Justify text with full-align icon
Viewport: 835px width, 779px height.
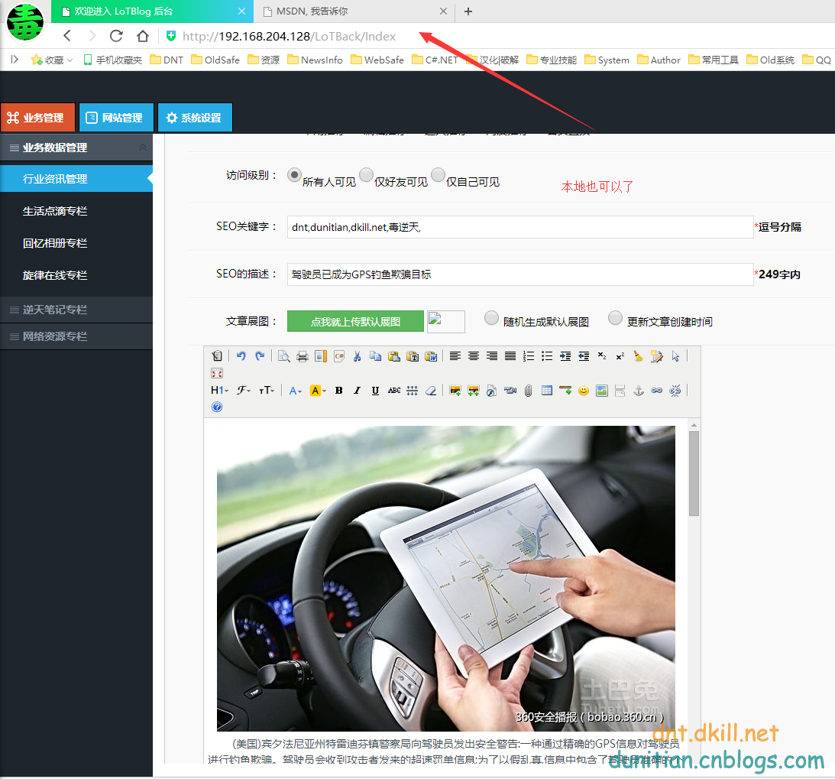coord(510,356)
